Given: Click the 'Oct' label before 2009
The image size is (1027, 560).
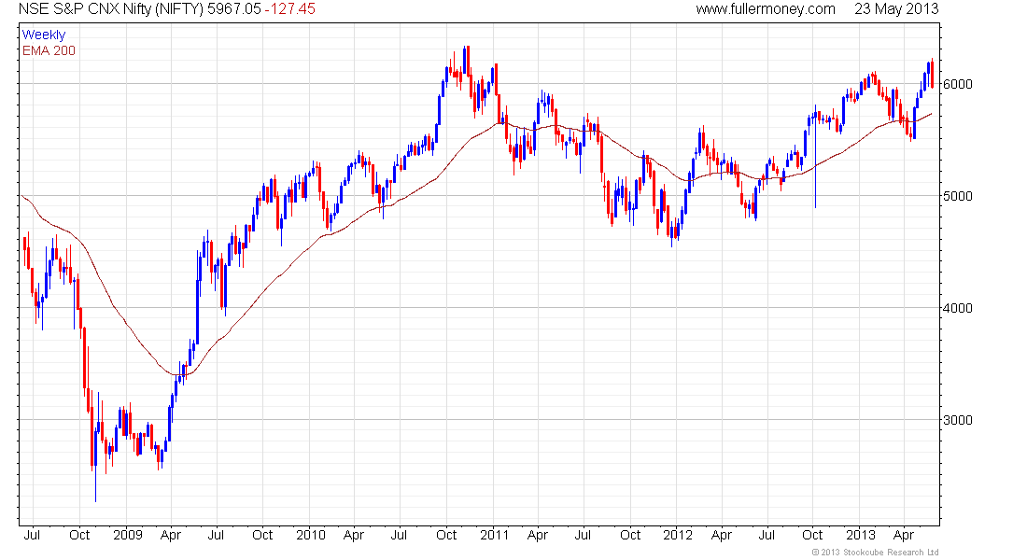Looking at the screenshot, I should click(79, 535).
